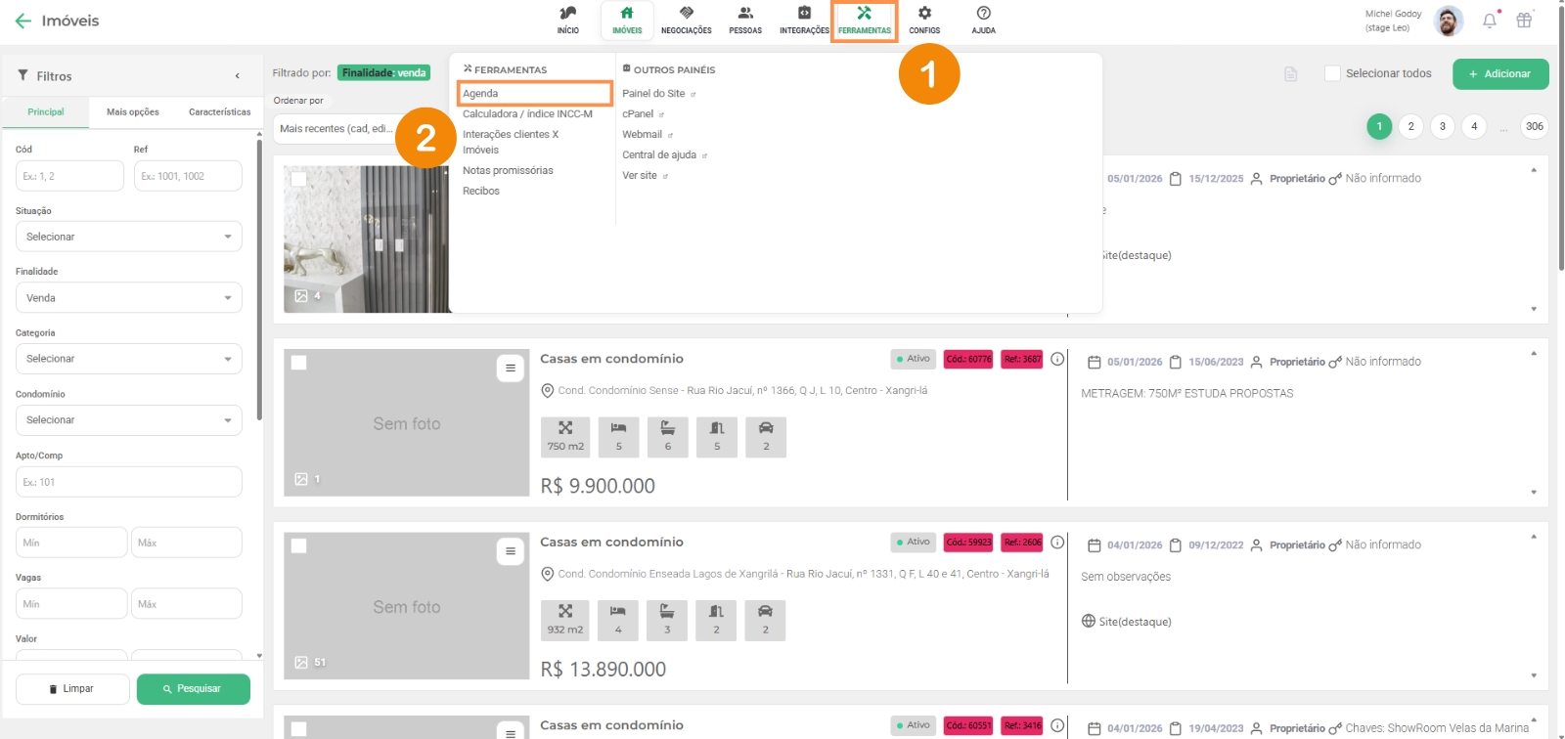The image size is (1565, 739).
Task: Expand the Finalidade dropdown showing Venda
Action: [128, 298]
